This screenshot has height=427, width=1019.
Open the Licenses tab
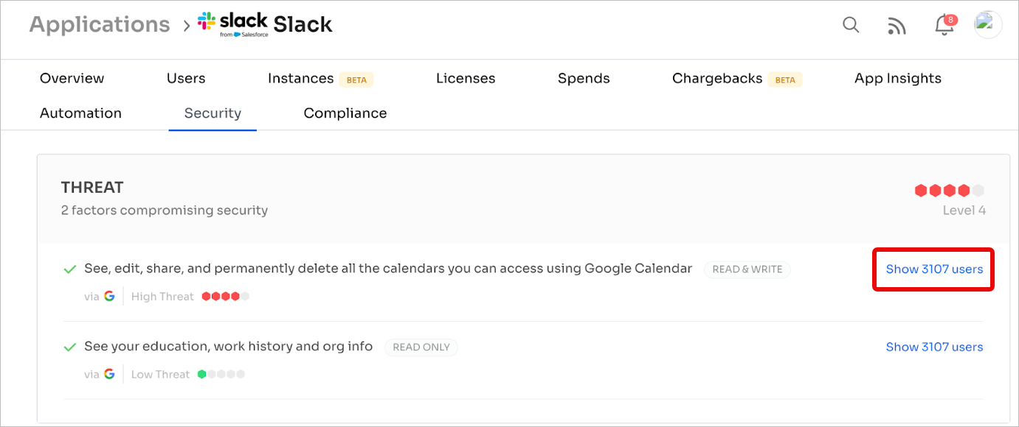pos(466,79)
